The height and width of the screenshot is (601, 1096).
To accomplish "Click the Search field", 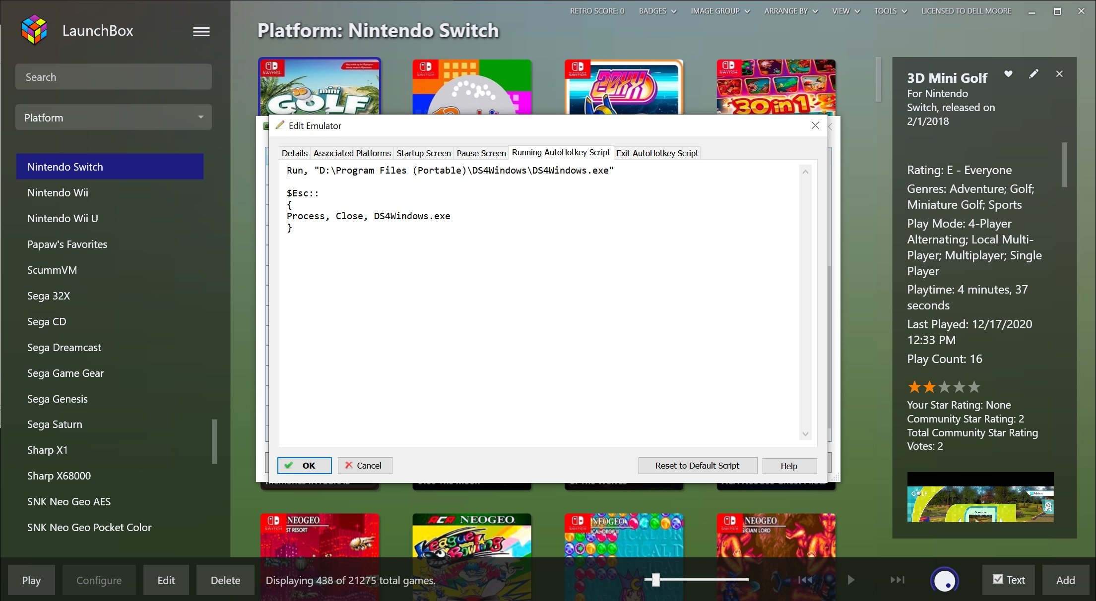I will tap(114, 77).
